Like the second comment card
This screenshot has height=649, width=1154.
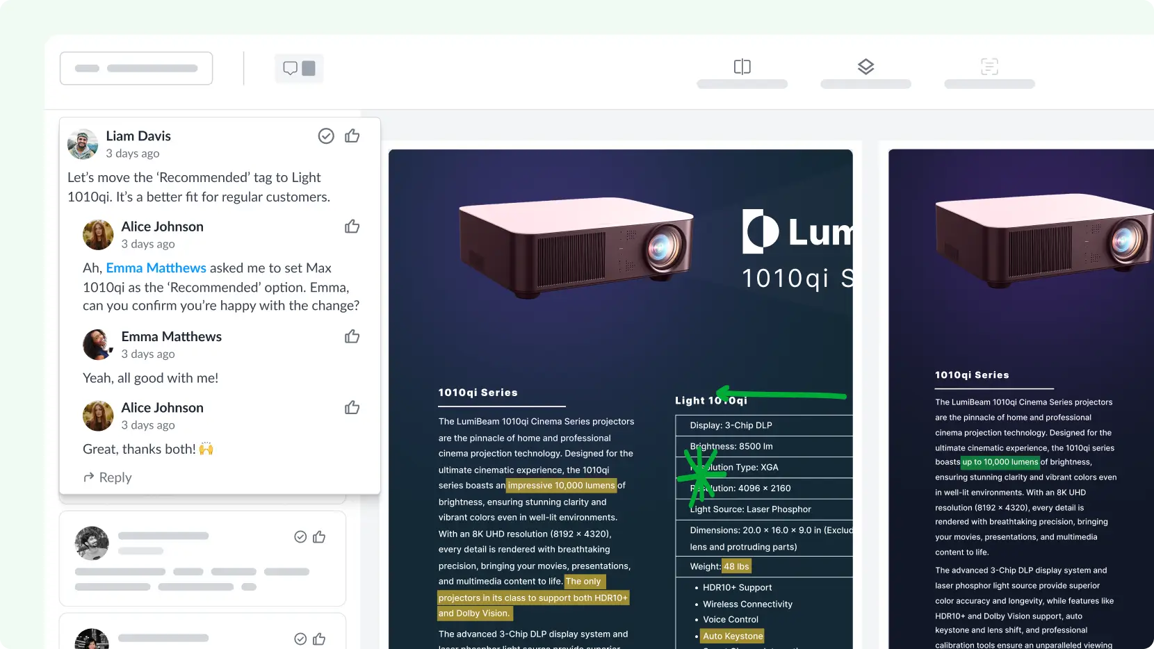coord(319,537)
